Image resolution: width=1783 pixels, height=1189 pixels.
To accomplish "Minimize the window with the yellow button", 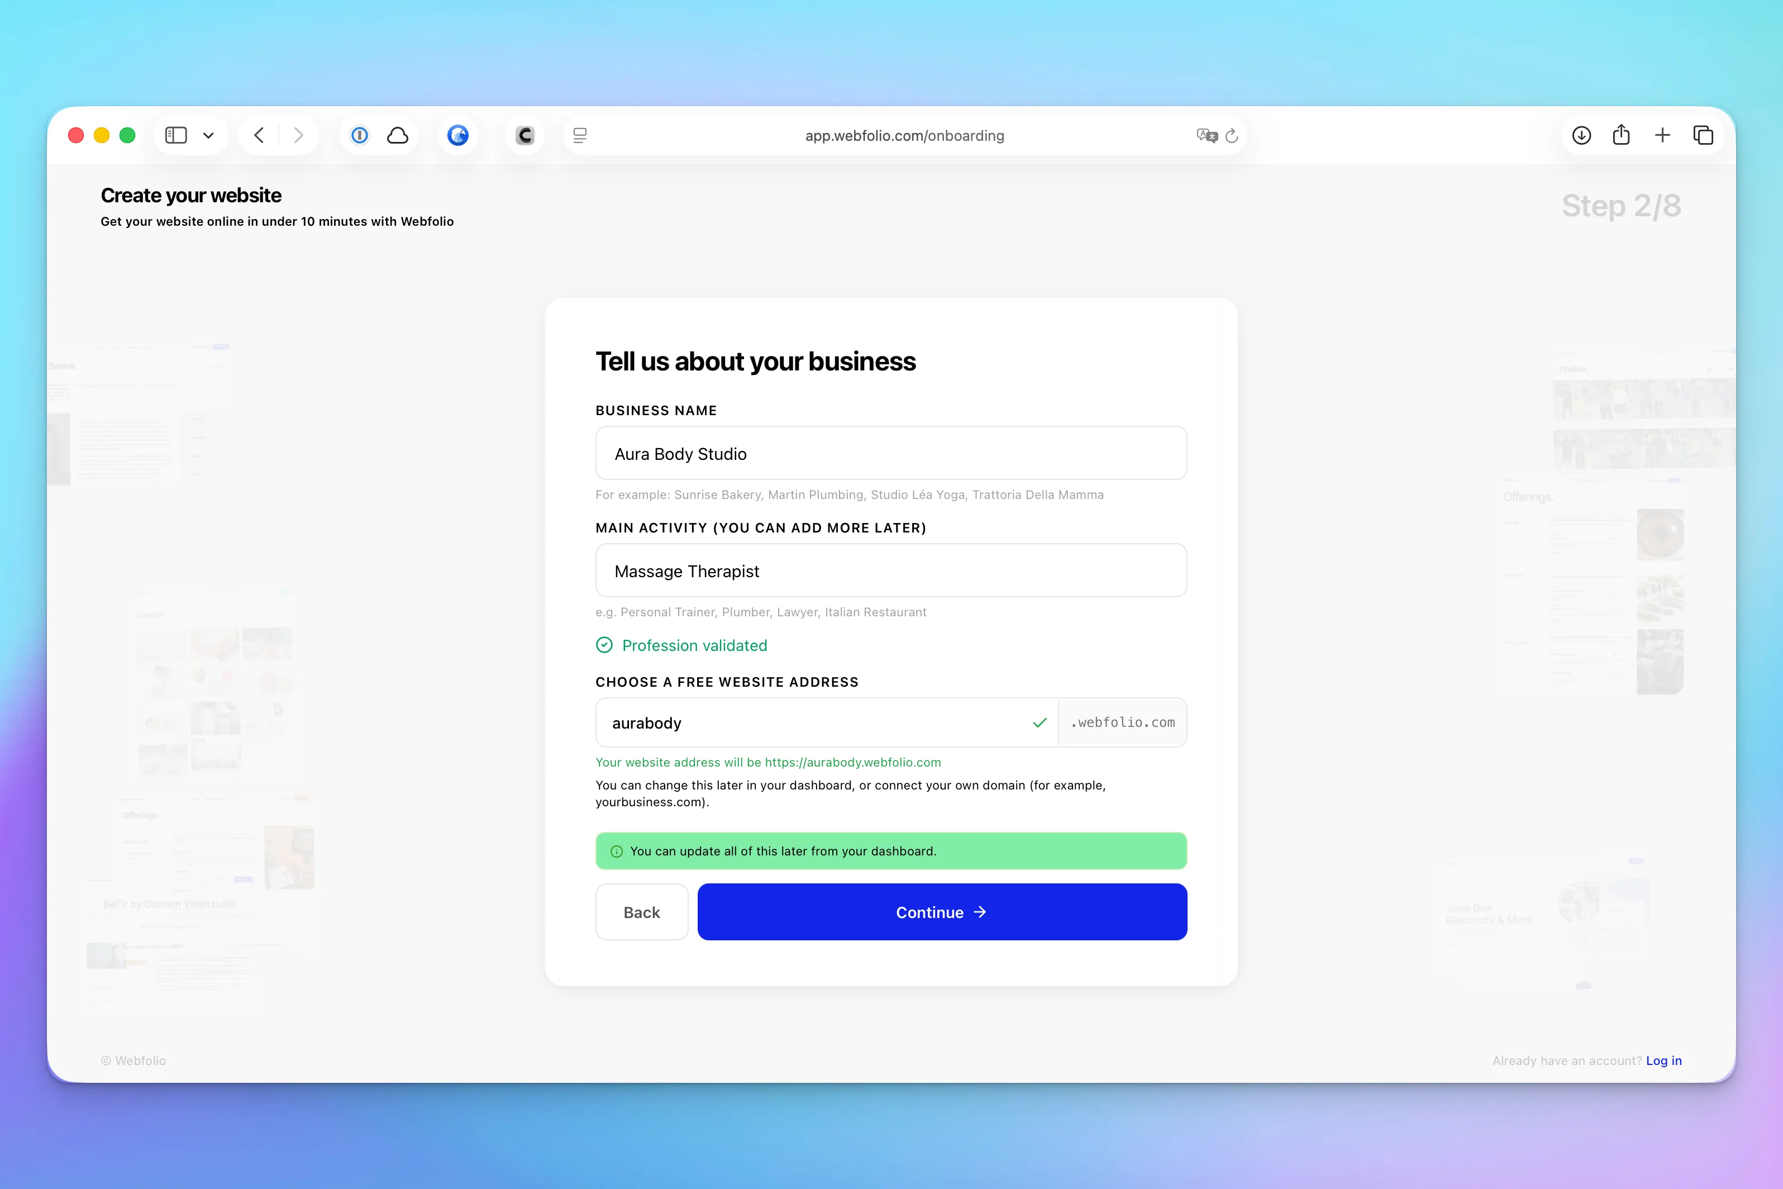I will coord(102,135).
